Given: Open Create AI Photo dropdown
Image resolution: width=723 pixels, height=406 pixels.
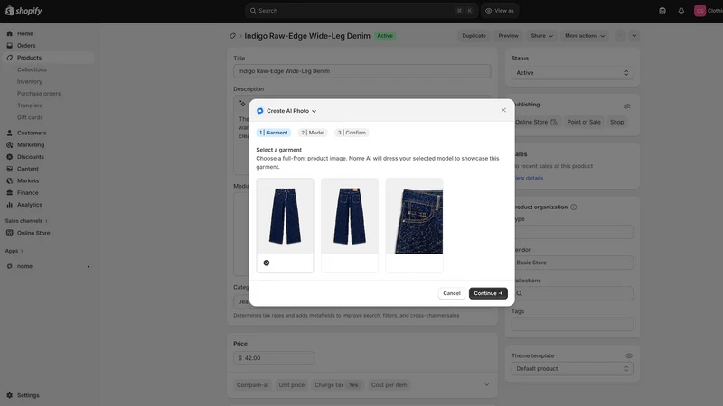Looking at the screenshot, I should pyautogui.click(x=291, y=111).
